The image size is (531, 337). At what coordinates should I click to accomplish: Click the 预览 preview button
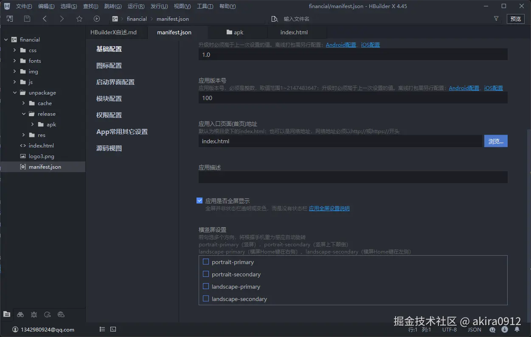click(516, 19)
